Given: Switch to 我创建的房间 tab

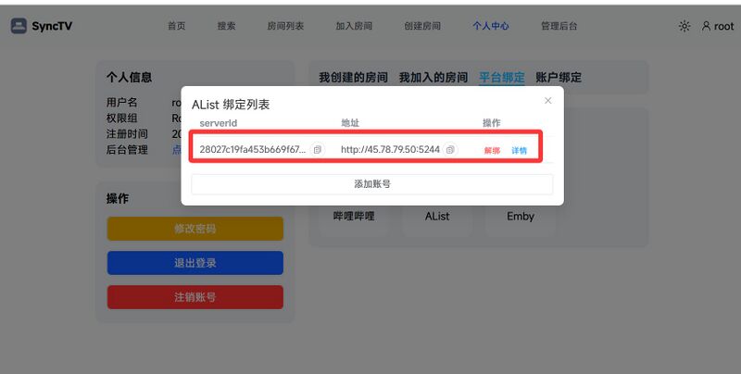Looking at the screenshot, I should 354,78.
